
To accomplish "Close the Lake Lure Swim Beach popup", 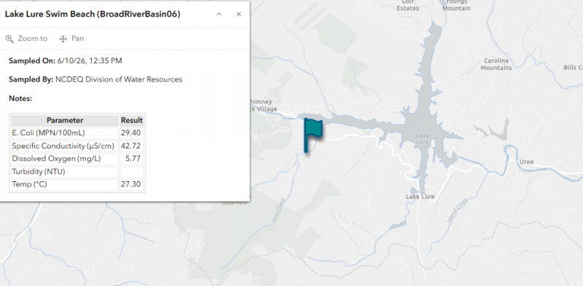I will click(x=239, y=14).
